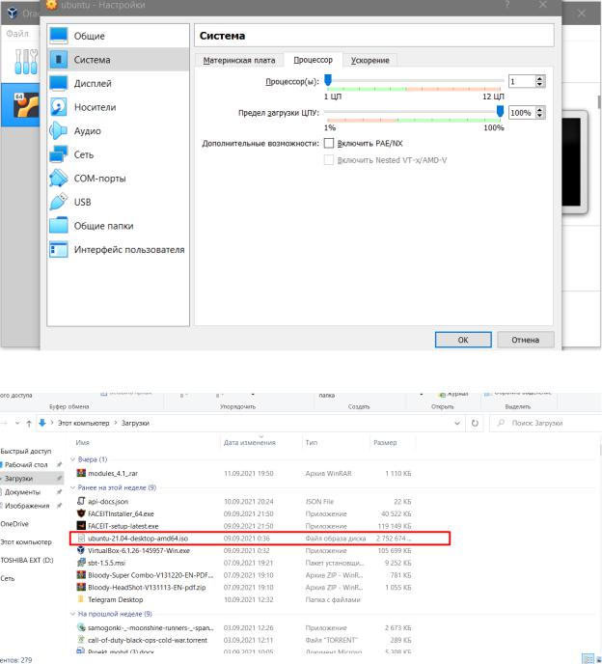Switch to the Ускорение tab
This screenshot has width=602, height=664.
[x=370, y=60]
